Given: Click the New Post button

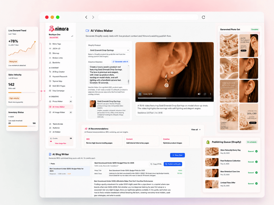Looking at the screenshot, I should click(x=177, y=155).
